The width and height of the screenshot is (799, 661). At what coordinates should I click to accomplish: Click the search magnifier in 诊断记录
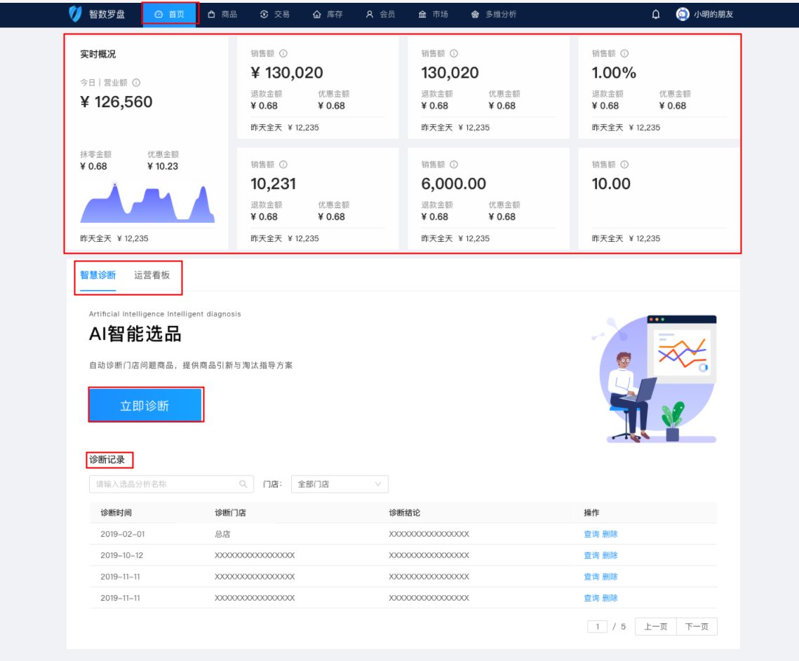pyautogui.click(x=243, y=484)
